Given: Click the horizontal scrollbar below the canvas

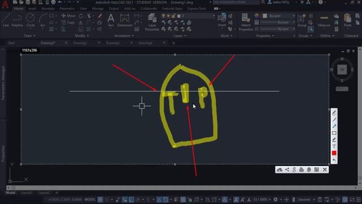Looking at the screenshot, I should [x=182, y=188].
